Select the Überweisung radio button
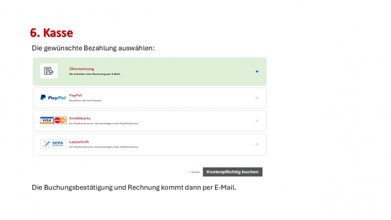 click(257, 71)
